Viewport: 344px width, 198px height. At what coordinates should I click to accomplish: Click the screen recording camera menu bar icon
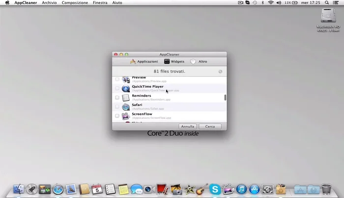click(x=240, y=2)
